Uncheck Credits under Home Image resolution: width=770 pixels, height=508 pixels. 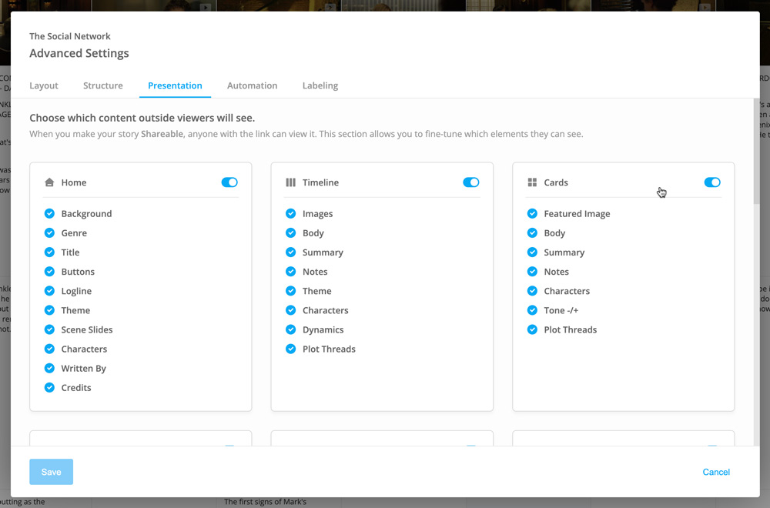coord(49,388)
